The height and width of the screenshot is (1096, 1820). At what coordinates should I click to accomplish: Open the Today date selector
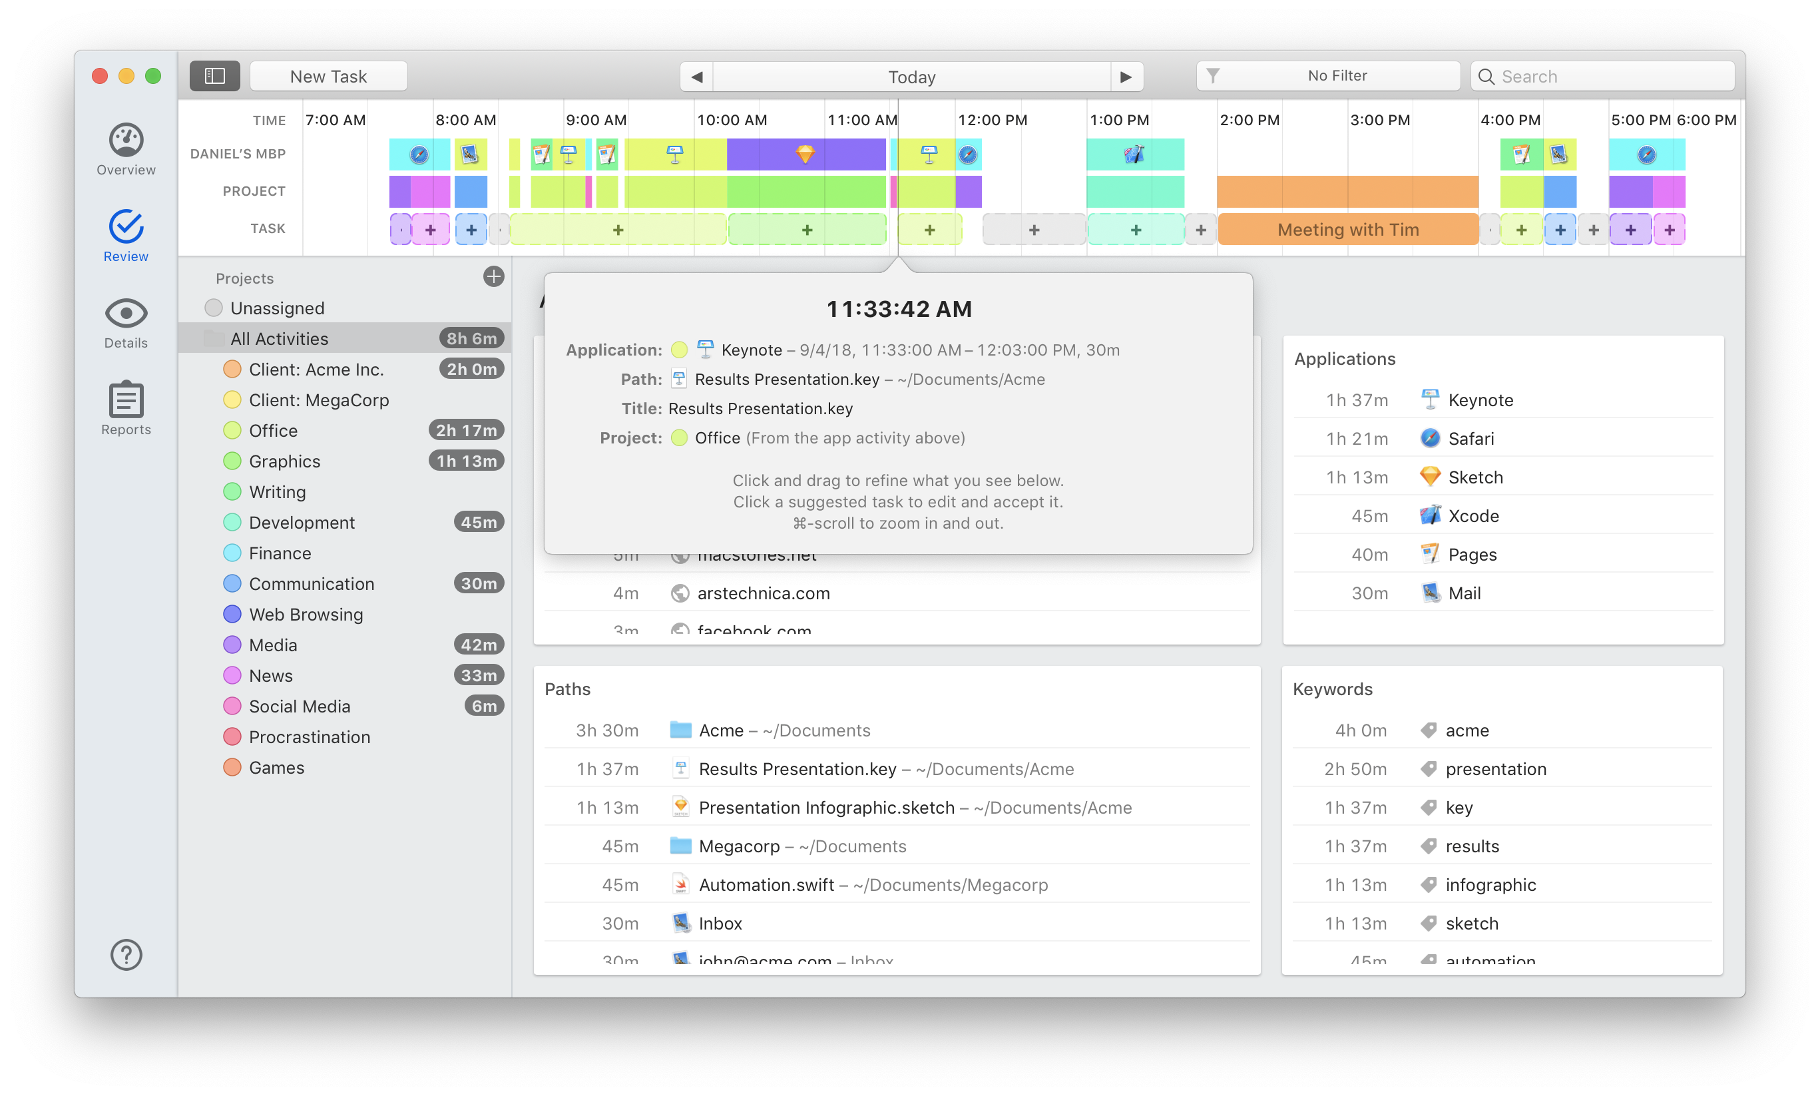[911, 77]
